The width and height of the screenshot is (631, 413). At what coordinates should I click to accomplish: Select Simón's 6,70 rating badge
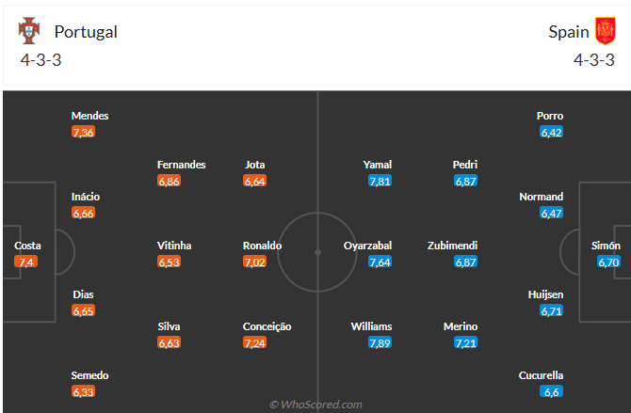[608, 262]
